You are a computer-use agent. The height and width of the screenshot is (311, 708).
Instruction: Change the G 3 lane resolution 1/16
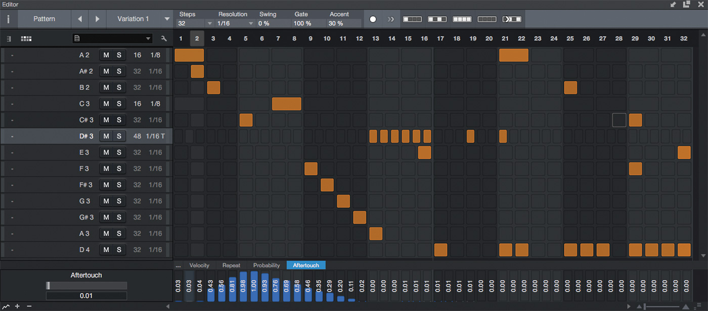point(156,201)
